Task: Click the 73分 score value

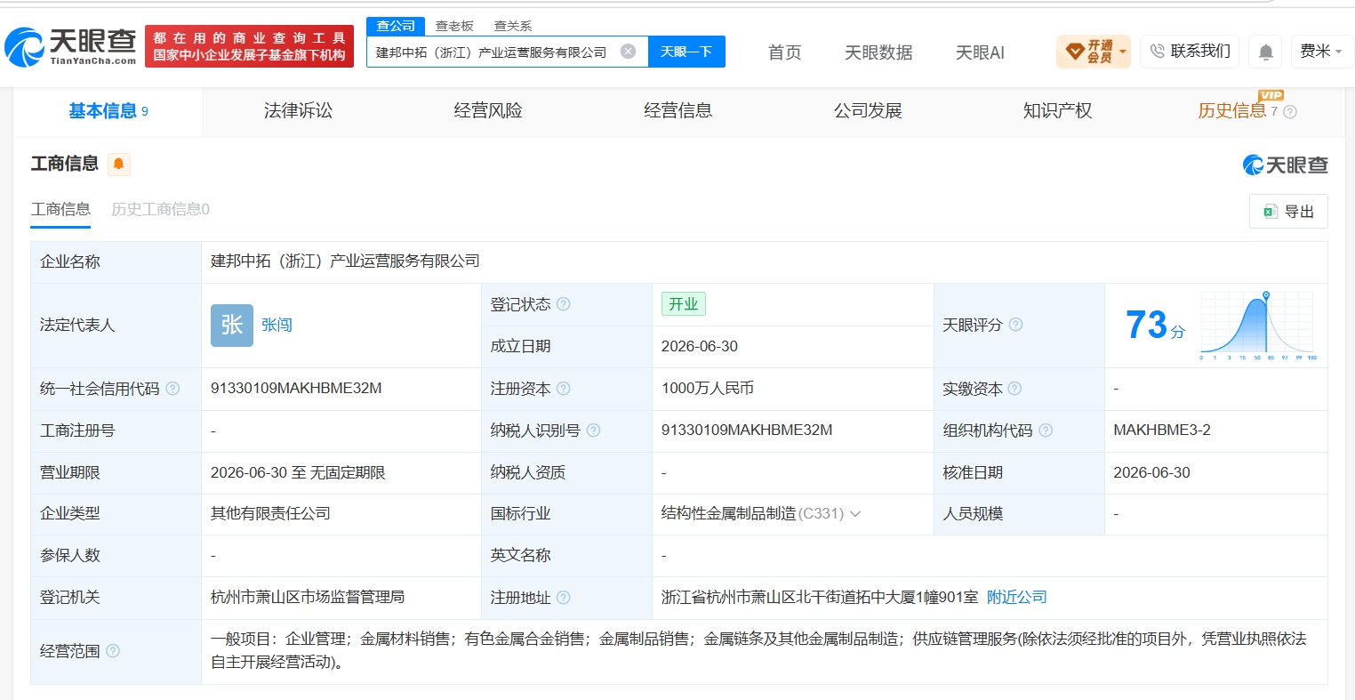Action: click(x=1155, y=326)
